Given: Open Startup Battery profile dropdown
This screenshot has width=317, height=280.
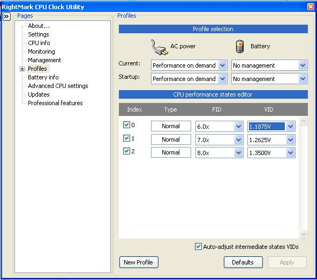Looking at the screenshot, I should [303, 79].
